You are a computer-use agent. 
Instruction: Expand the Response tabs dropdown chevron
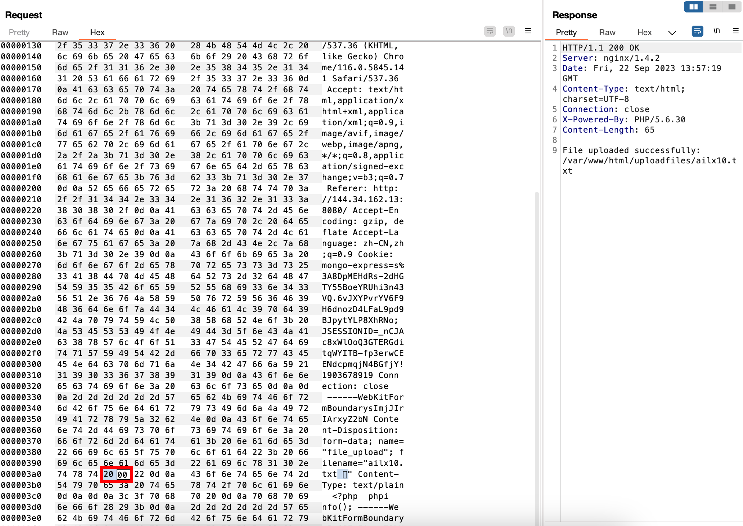pos(672,33)
